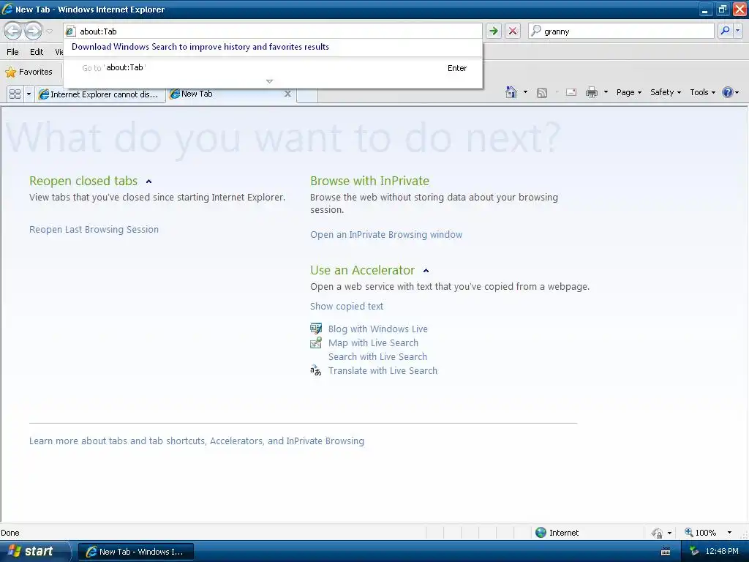The height and width of the screenshot is (562, 749).
Task: Click the on-screen keyboard tray icon
Action: (x=666, y=552)
